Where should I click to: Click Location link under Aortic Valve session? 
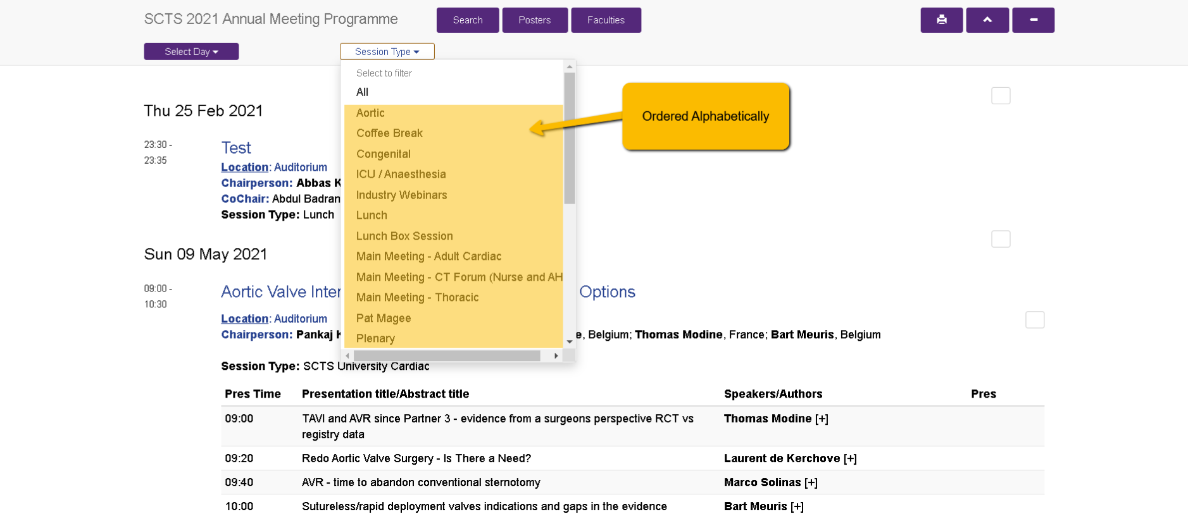click(244, 319)
